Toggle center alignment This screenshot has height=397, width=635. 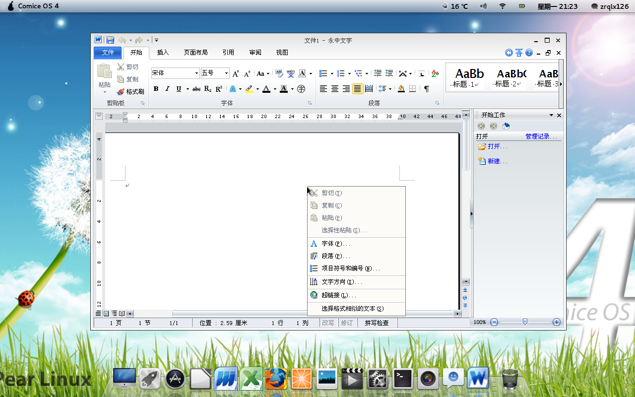point(335,89)
